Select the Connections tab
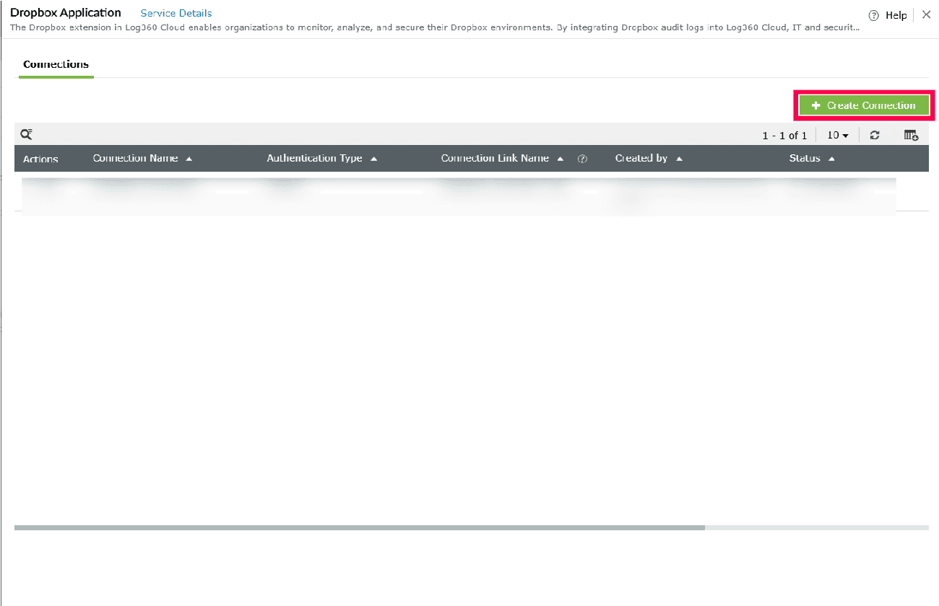 (x=56, y=64)
